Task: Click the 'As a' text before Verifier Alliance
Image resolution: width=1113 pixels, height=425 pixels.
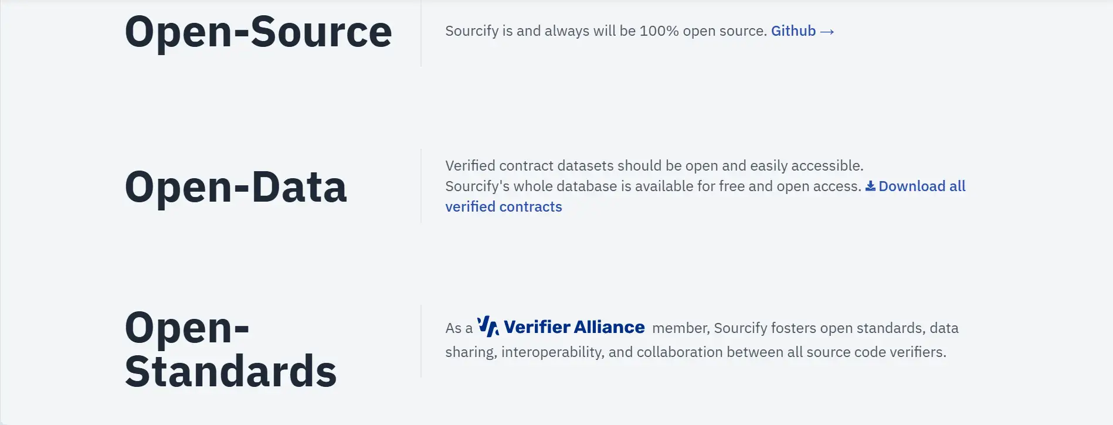Action: [x=459, y=328]
